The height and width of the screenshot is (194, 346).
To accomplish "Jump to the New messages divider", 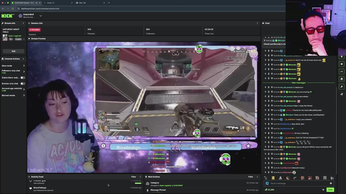I will (x=298, y=83).
